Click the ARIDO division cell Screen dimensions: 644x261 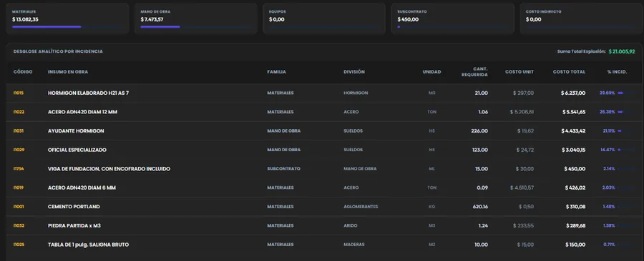coord(351,225)
